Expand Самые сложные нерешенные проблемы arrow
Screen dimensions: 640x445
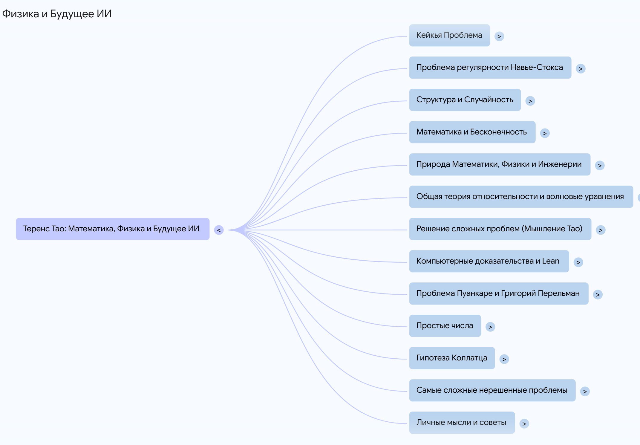[x=585, y=392]
